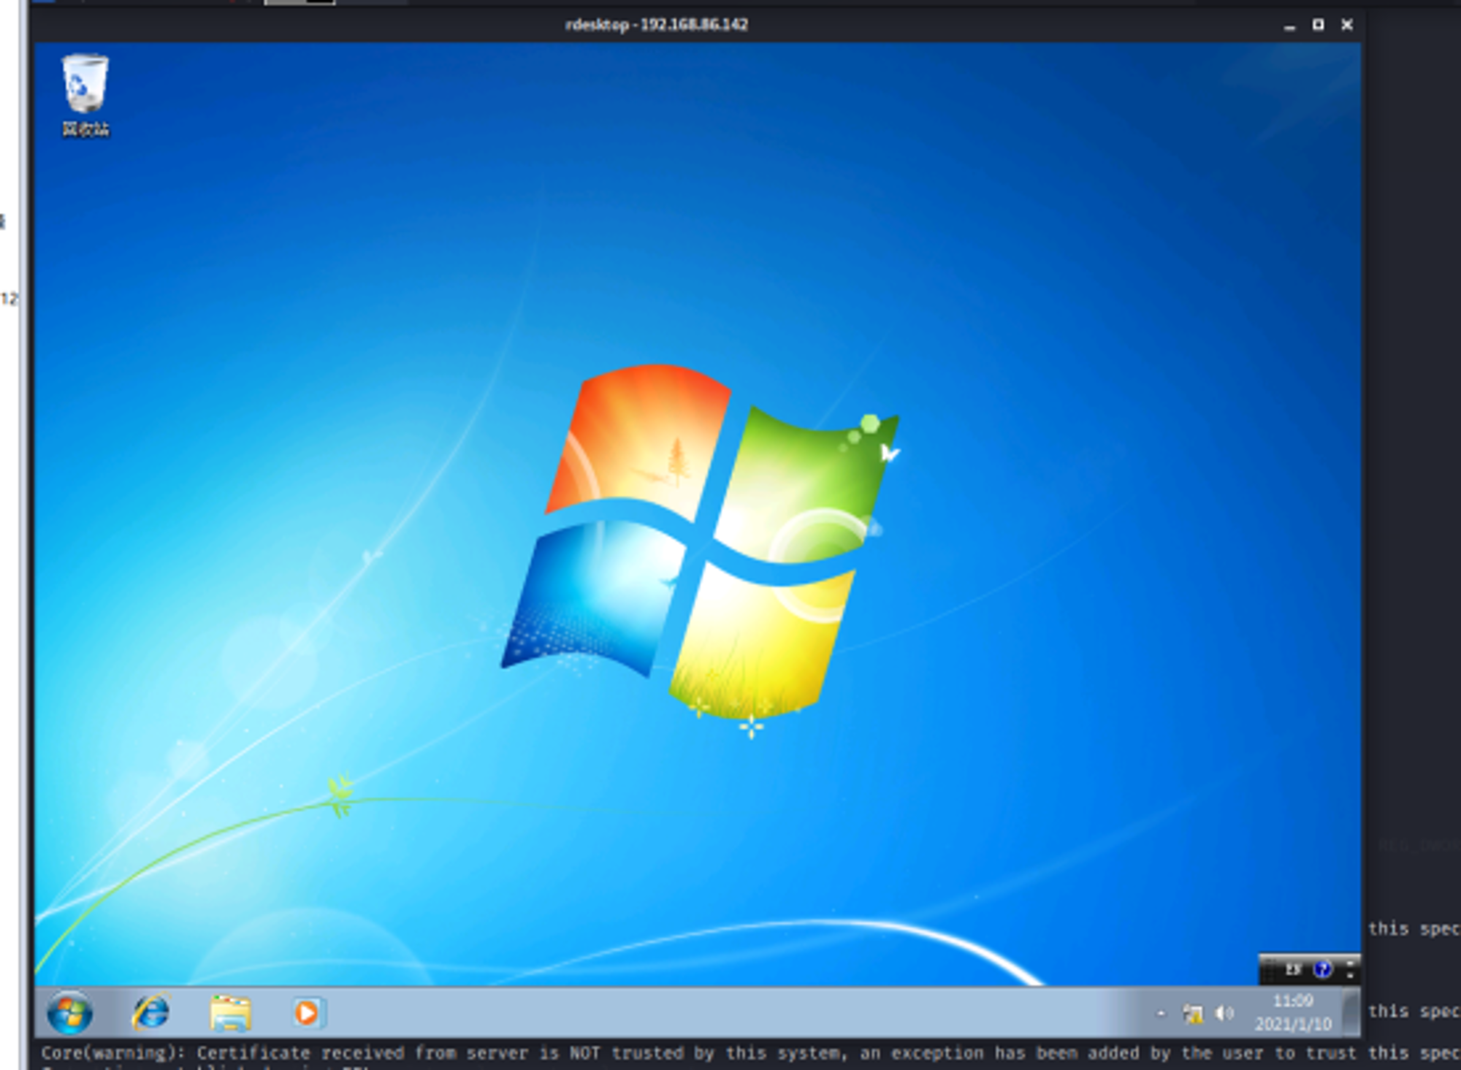The image size is (1461, 1070).
Task: Click the language bar help icon
Action: tap(1322, 970)
